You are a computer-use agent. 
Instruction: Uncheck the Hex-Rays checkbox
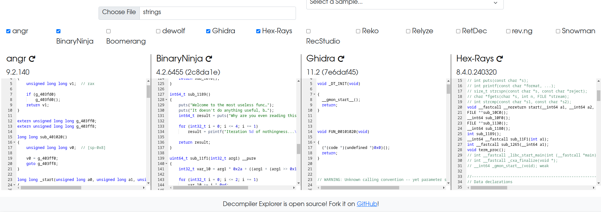tap(258, 31)
